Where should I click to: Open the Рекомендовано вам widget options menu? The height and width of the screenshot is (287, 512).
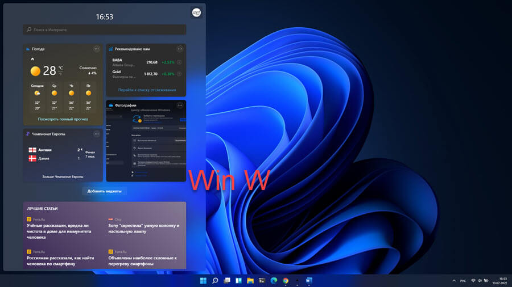coord(180,49)
